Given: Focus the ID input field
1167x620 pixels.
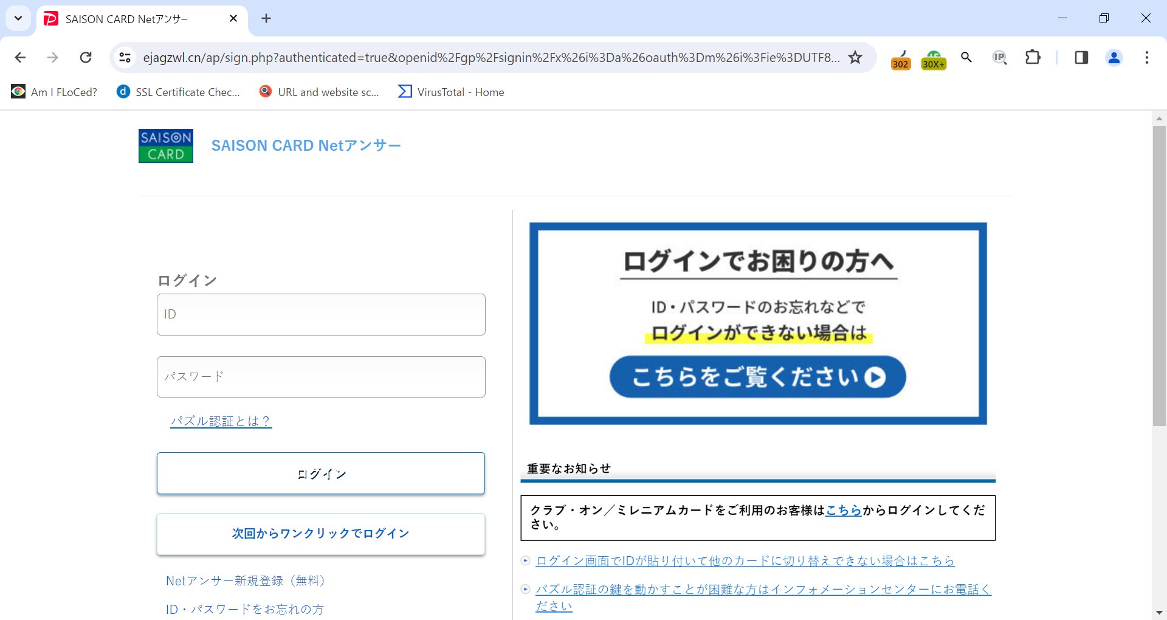Looking at the screenshot, I should point(321,314).
